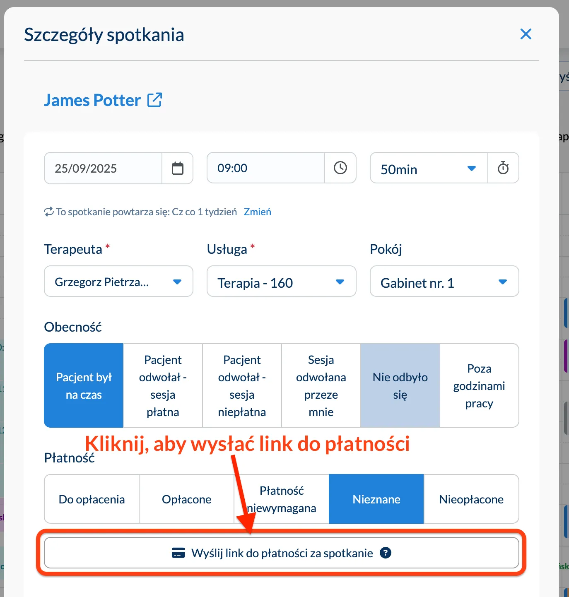Choose 'Poza godzinami pracy' attendance option
569x597 pixels.
(x=479, y=385)
